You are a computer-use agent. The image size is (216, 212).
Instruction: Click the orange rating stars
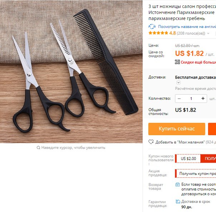coord(158,33)
